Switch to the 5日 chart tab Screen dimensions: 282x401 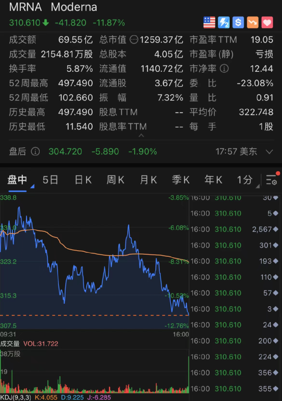pyautogui.click(x=50, y=180)
